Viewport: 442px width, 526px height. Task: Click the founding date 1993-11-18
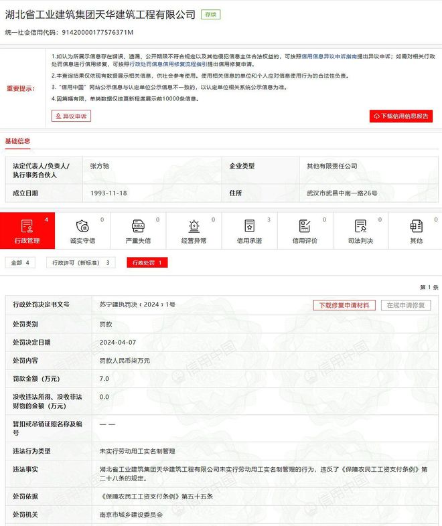pos(108,193)
